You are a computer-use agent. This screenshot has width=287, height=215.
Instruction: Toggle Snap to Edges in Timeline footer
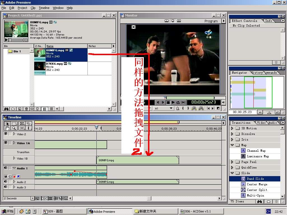pos(44,198)
